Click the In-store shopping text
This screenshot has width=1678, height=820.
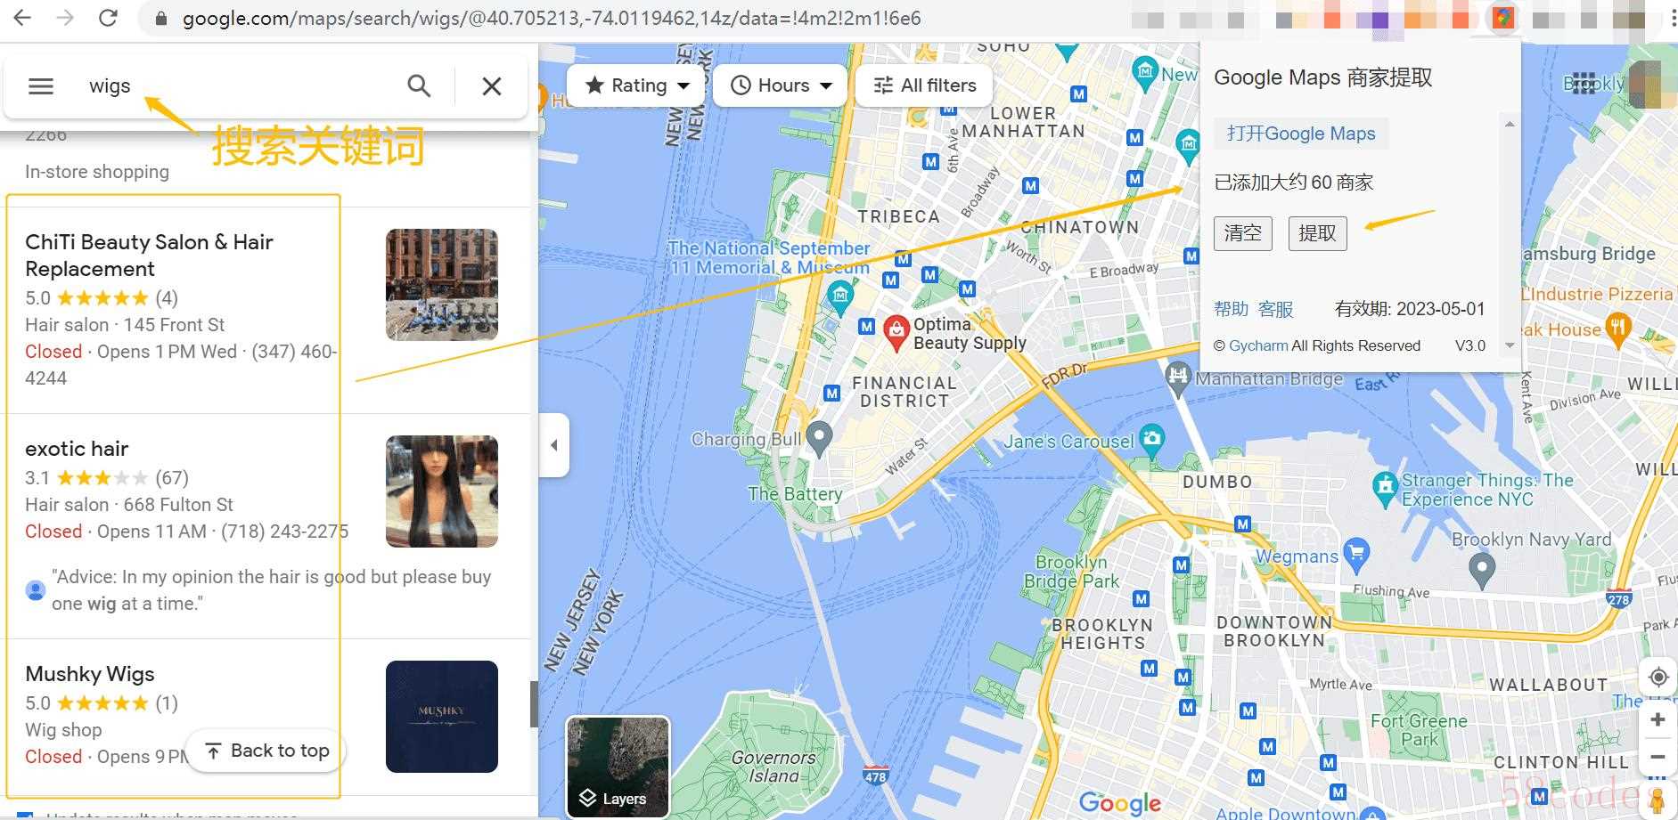pos(97,172)
